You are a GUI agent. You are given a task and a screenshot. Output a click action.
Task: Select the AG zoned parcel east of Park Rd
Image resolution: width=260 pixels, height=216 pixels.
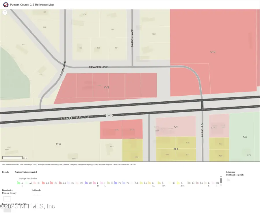244,137
